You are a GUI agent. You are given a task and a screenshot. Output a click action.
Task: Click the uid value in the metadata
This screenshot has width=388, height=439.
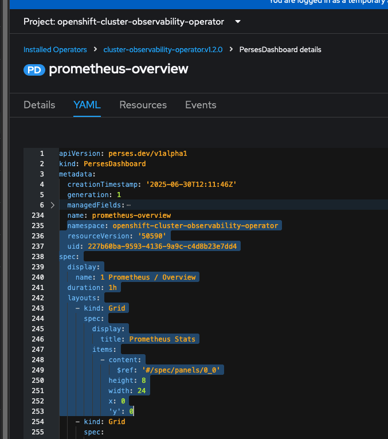163,246
